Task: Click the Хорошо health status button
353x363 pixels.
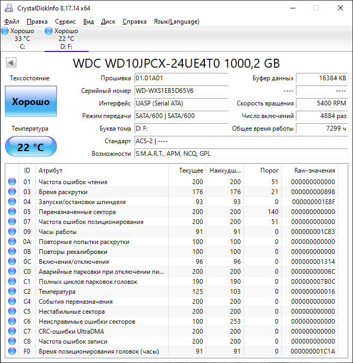Action: [x=31, y=102]
